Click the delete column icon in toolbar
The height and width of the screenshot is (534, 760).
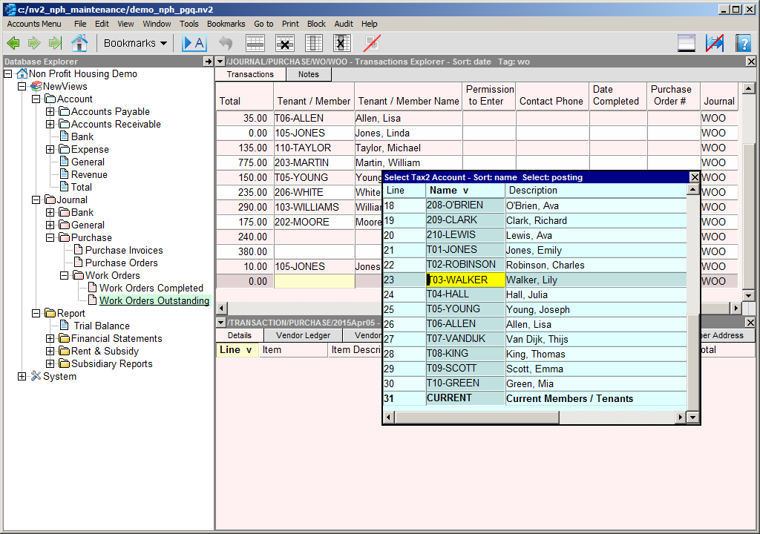click(342, 43)
